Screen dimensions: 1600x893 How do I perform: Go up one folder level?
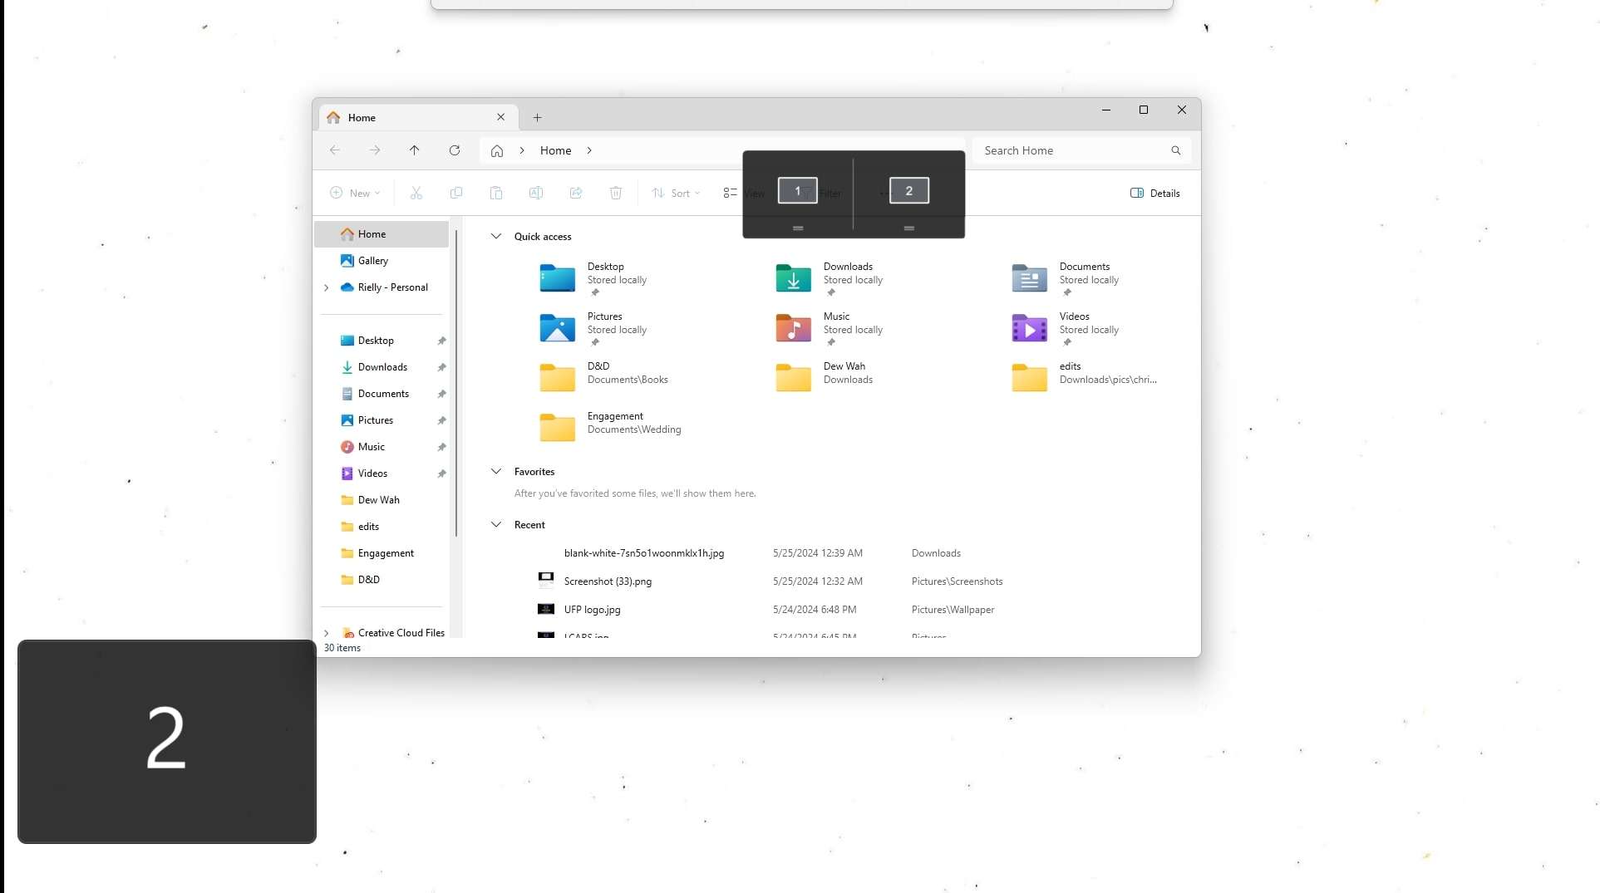point(414,150)
